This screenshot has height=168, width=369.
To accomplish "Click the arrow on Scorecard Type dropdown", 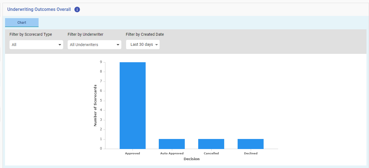I will point(60,45).
